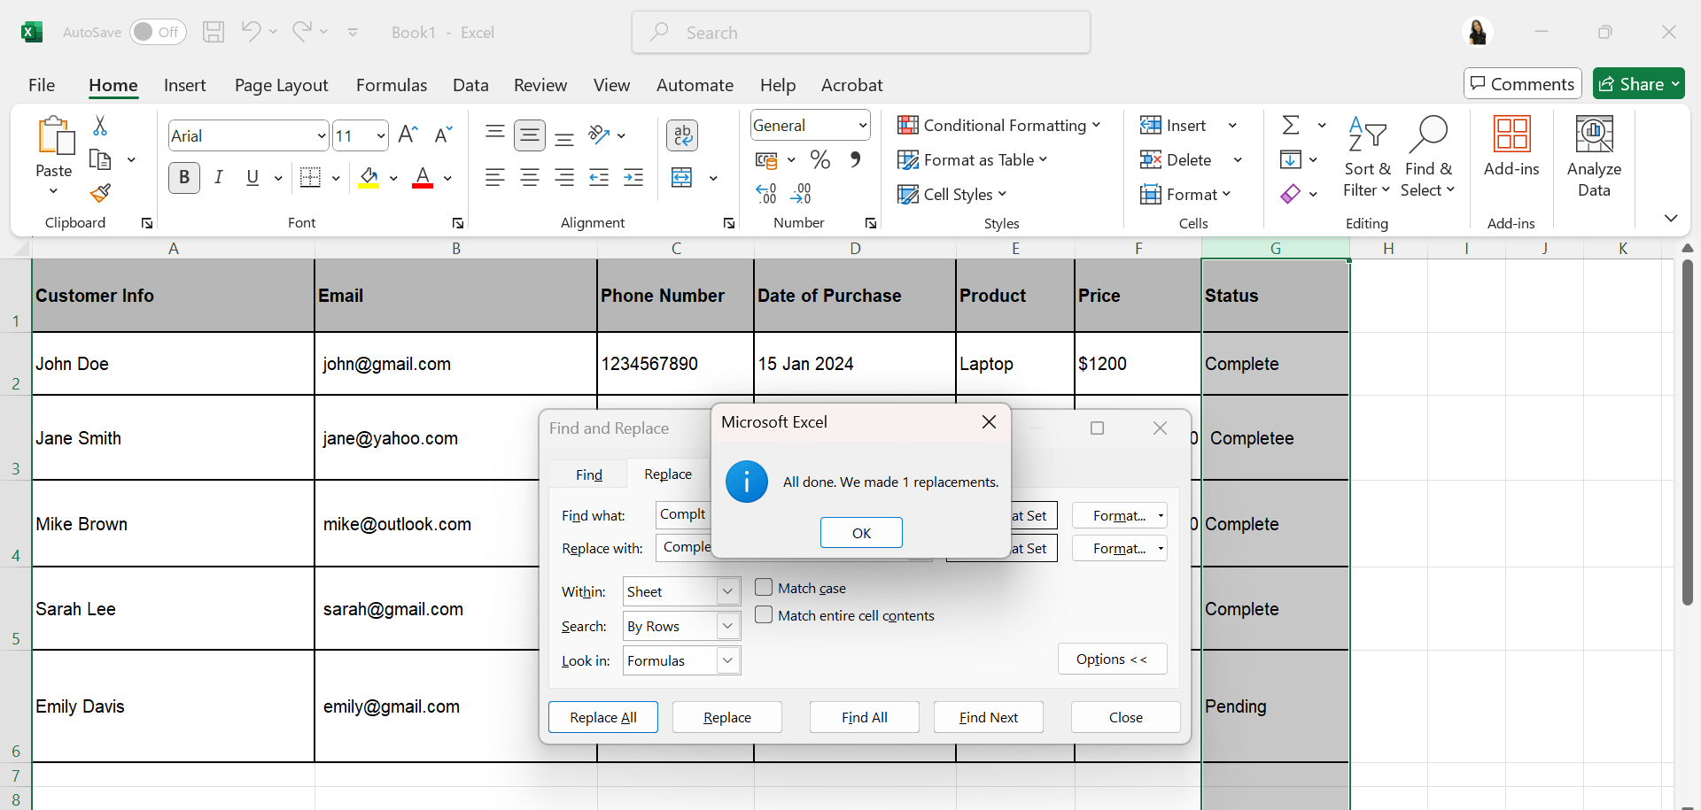Viewport: 1701px width, 810px height.
Task: Expand the Look in Formulas dropdown
Action: coord(728,660)
